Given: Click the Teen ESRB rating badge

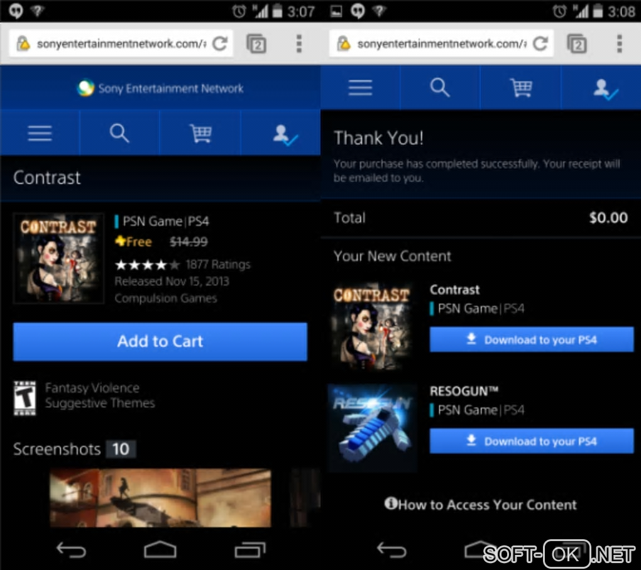Looking at the screenshot, I should point(25,398).
